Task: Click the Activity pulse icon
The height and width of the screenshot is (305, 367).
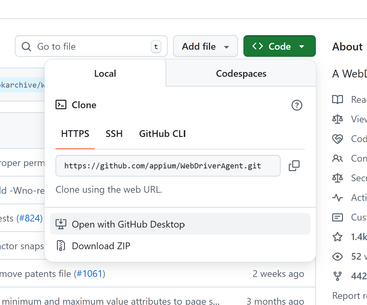Action: click(338, 198)
